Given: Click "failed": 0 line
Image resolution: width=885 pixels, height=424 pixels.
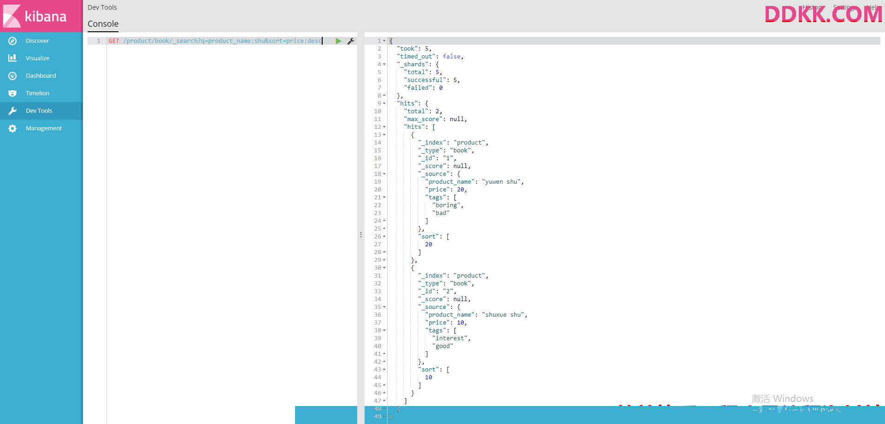Looking at the screenshot, I should [x=423, y=88].
